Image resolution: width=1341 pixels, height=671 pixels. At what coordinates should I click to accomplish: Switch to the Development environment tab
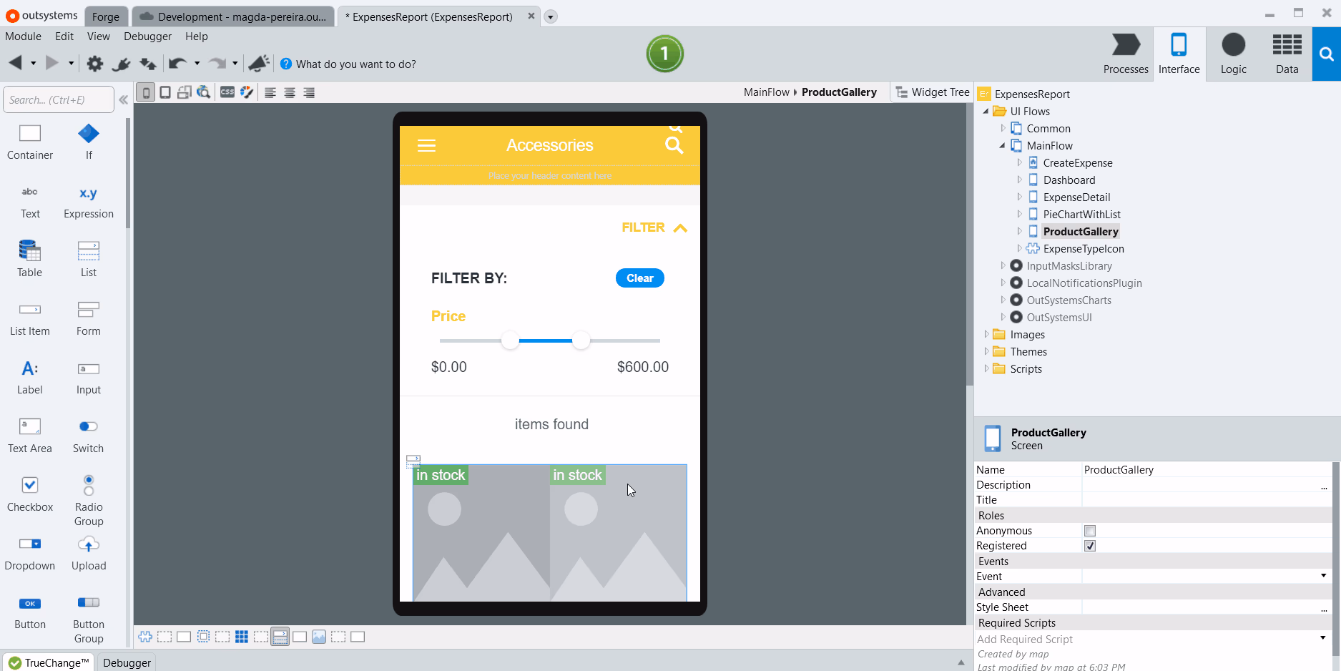[233, 16]
